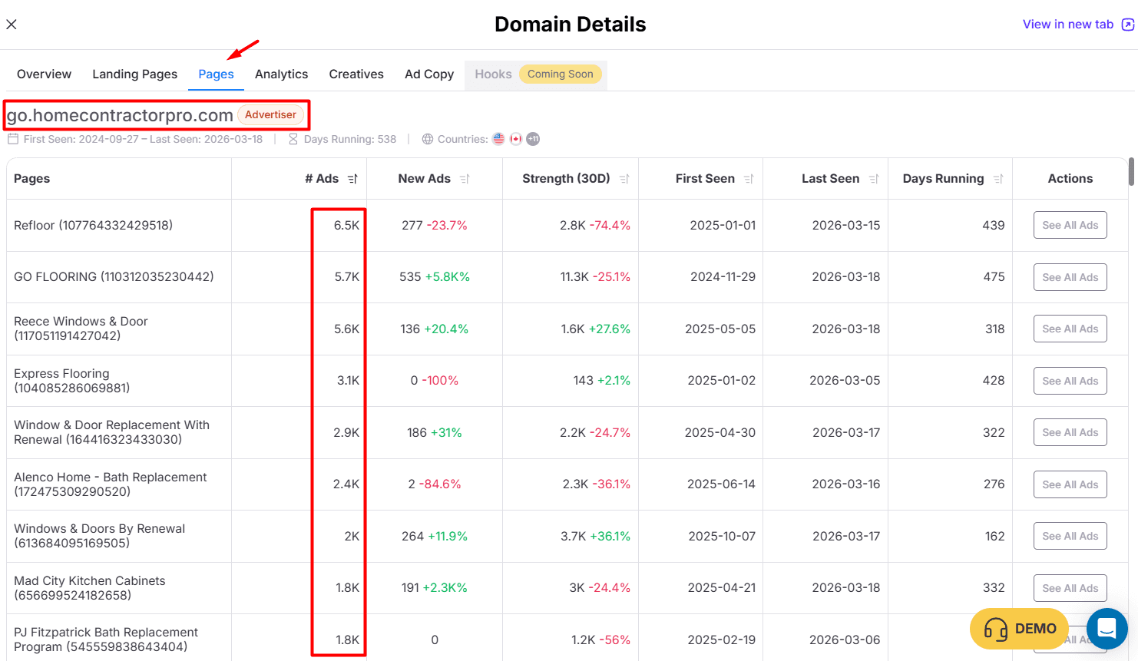1138x661 pixels.
Task: Click the Hooks Coming Soon tab
Action: pyautogui.click(x=536, y=74)
